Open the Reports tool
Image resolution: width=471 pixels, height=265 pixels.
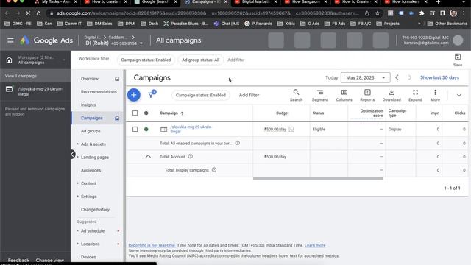point(367,95)
